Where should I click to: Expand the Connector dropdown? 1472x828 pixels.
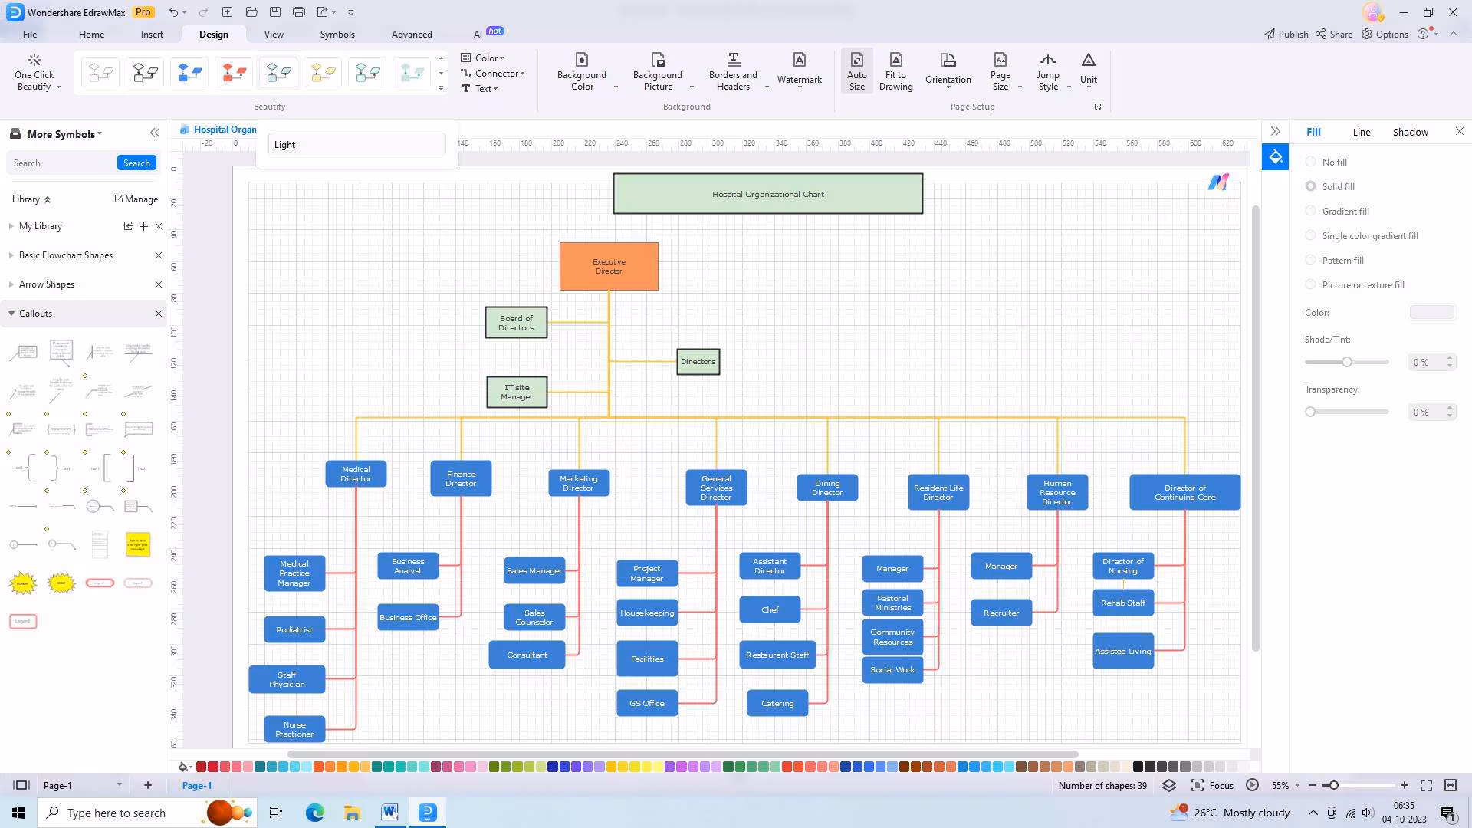[493, 74]
